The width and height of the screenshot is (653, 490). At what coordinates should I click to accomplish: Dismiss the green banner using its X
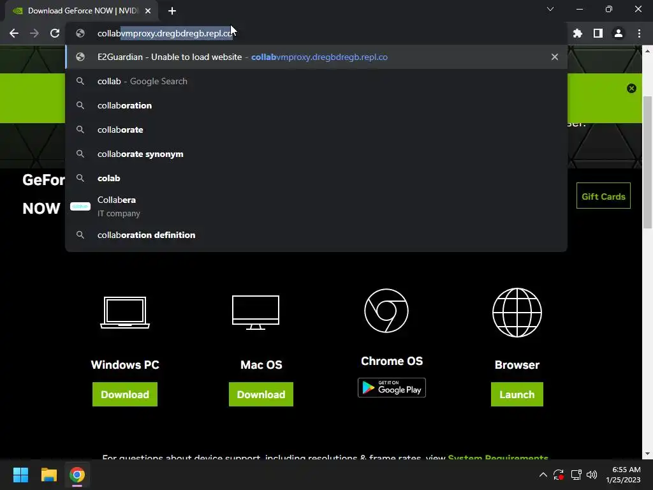coord(631,88)
